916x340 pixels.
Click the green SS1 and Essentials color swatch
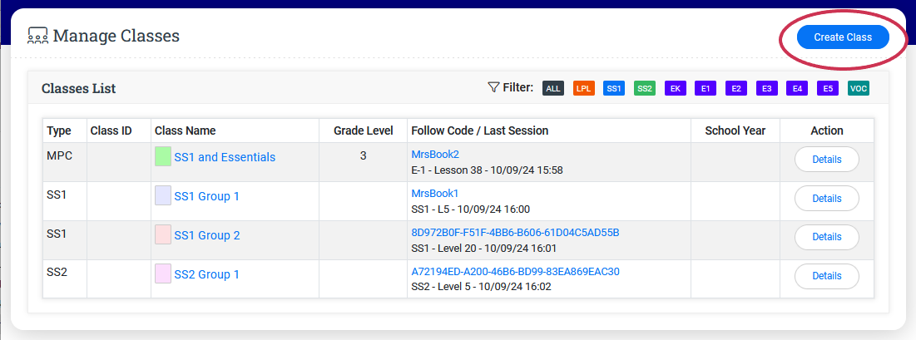[163, 156]
